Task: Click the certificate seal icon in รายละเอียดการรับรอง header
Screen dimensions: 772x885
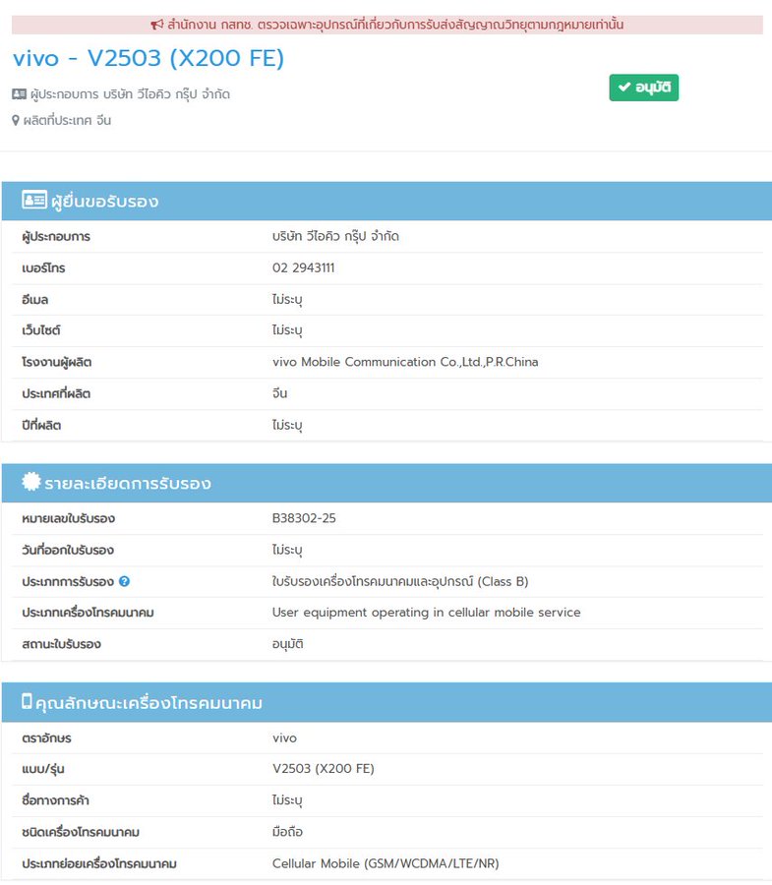Action: (x=31, y=483)
